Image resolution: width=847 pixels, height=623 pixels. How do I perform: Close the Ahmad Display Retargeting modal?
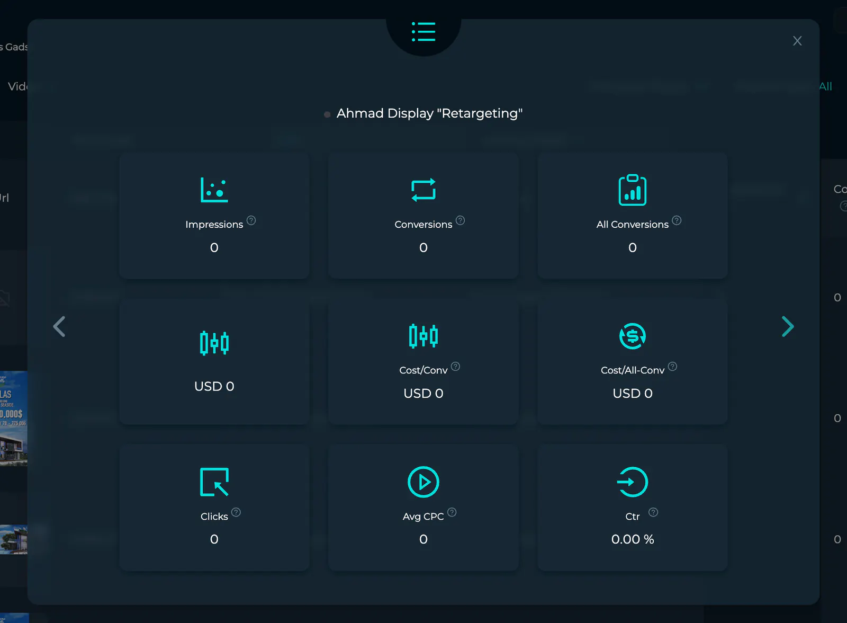(x=797, y=41)
